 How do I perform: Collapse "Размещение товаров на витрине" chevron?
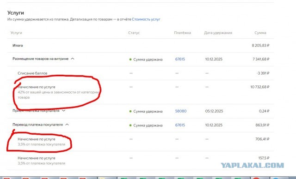73,59
